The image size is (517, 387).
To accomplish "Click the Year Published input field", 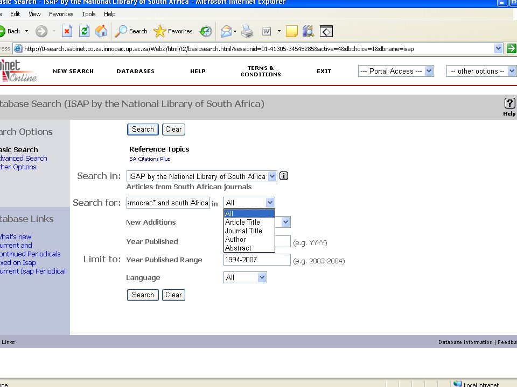I will [283, 241].
